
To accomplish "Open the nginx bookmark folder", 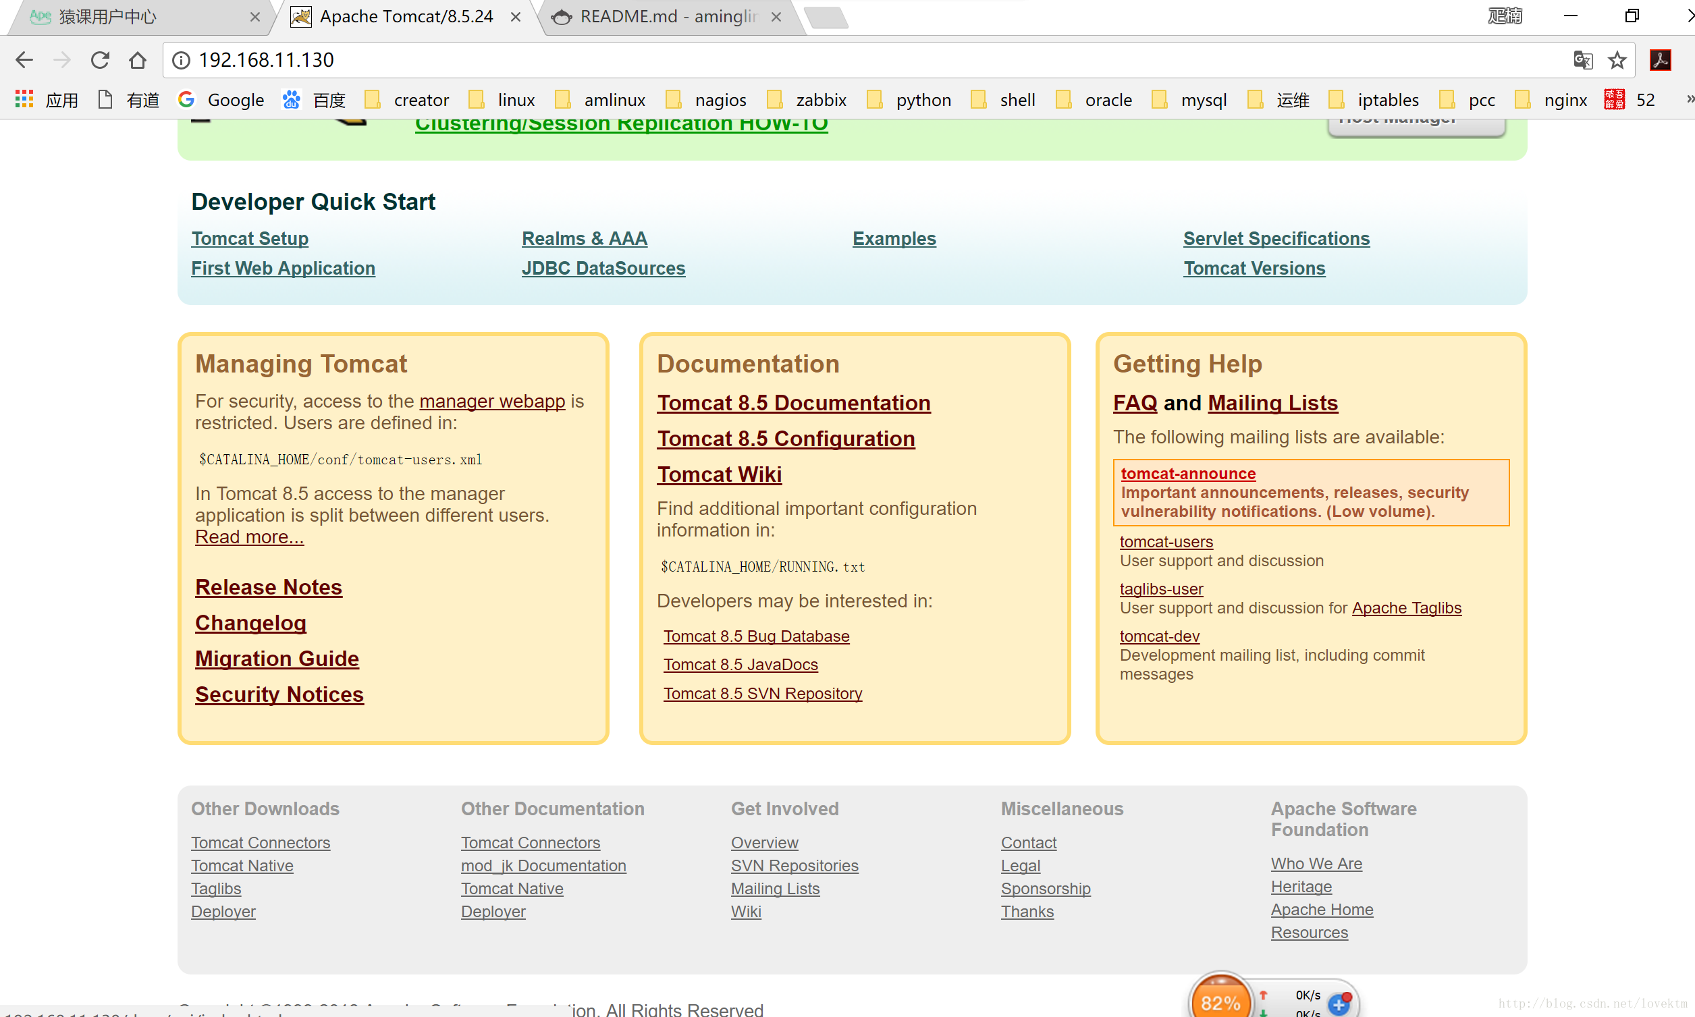I will [x=1551, y=100].
